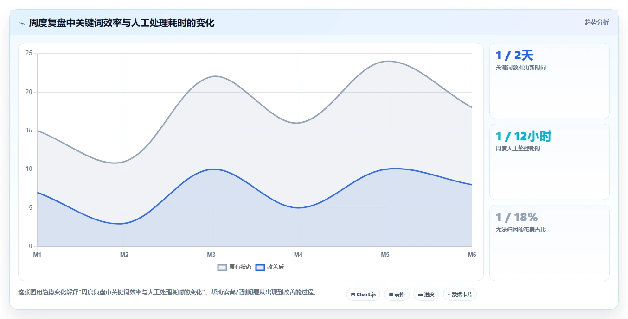
Task: Click the 1 / 2天 metric value
Action: coord(514,56)
